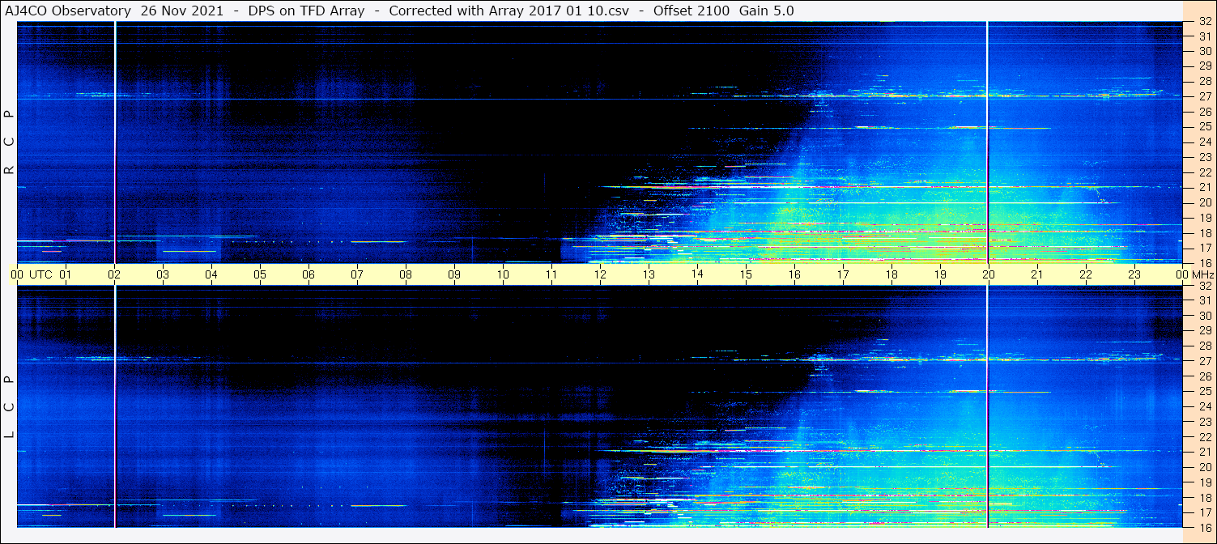1217x544 pixels.
Task: Click the LCP panel side label
Action: click(x=9, y=407)
